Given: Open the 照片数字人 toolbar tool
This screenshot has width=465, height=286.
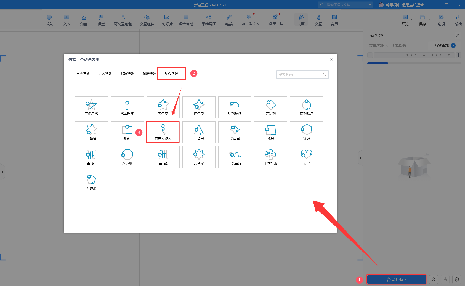Looking at the screenshot, I should 250,20.
